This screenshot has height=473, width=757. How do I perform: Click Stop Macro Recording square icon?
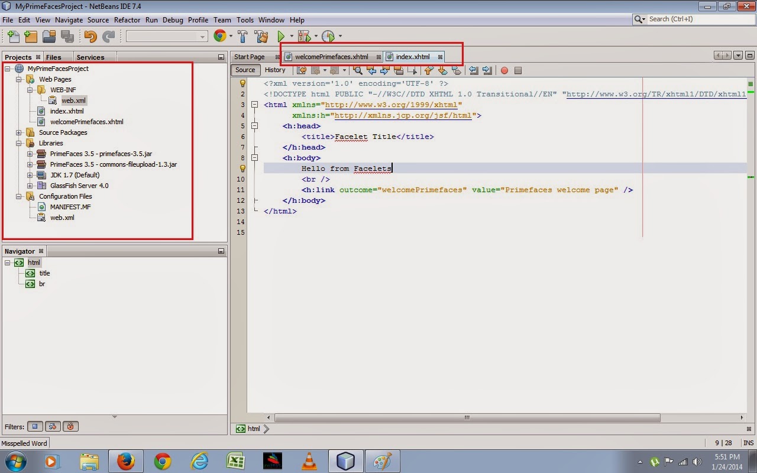(x=518, y=70)
